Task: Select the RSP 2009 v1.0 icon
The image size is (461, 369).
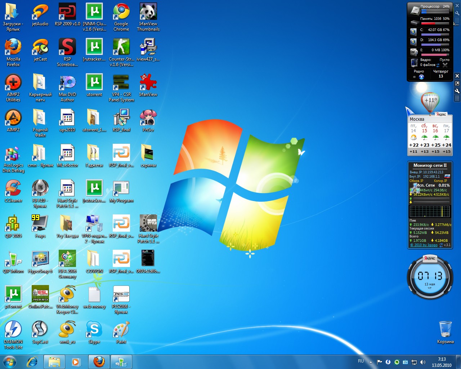Action: (67, 14)
